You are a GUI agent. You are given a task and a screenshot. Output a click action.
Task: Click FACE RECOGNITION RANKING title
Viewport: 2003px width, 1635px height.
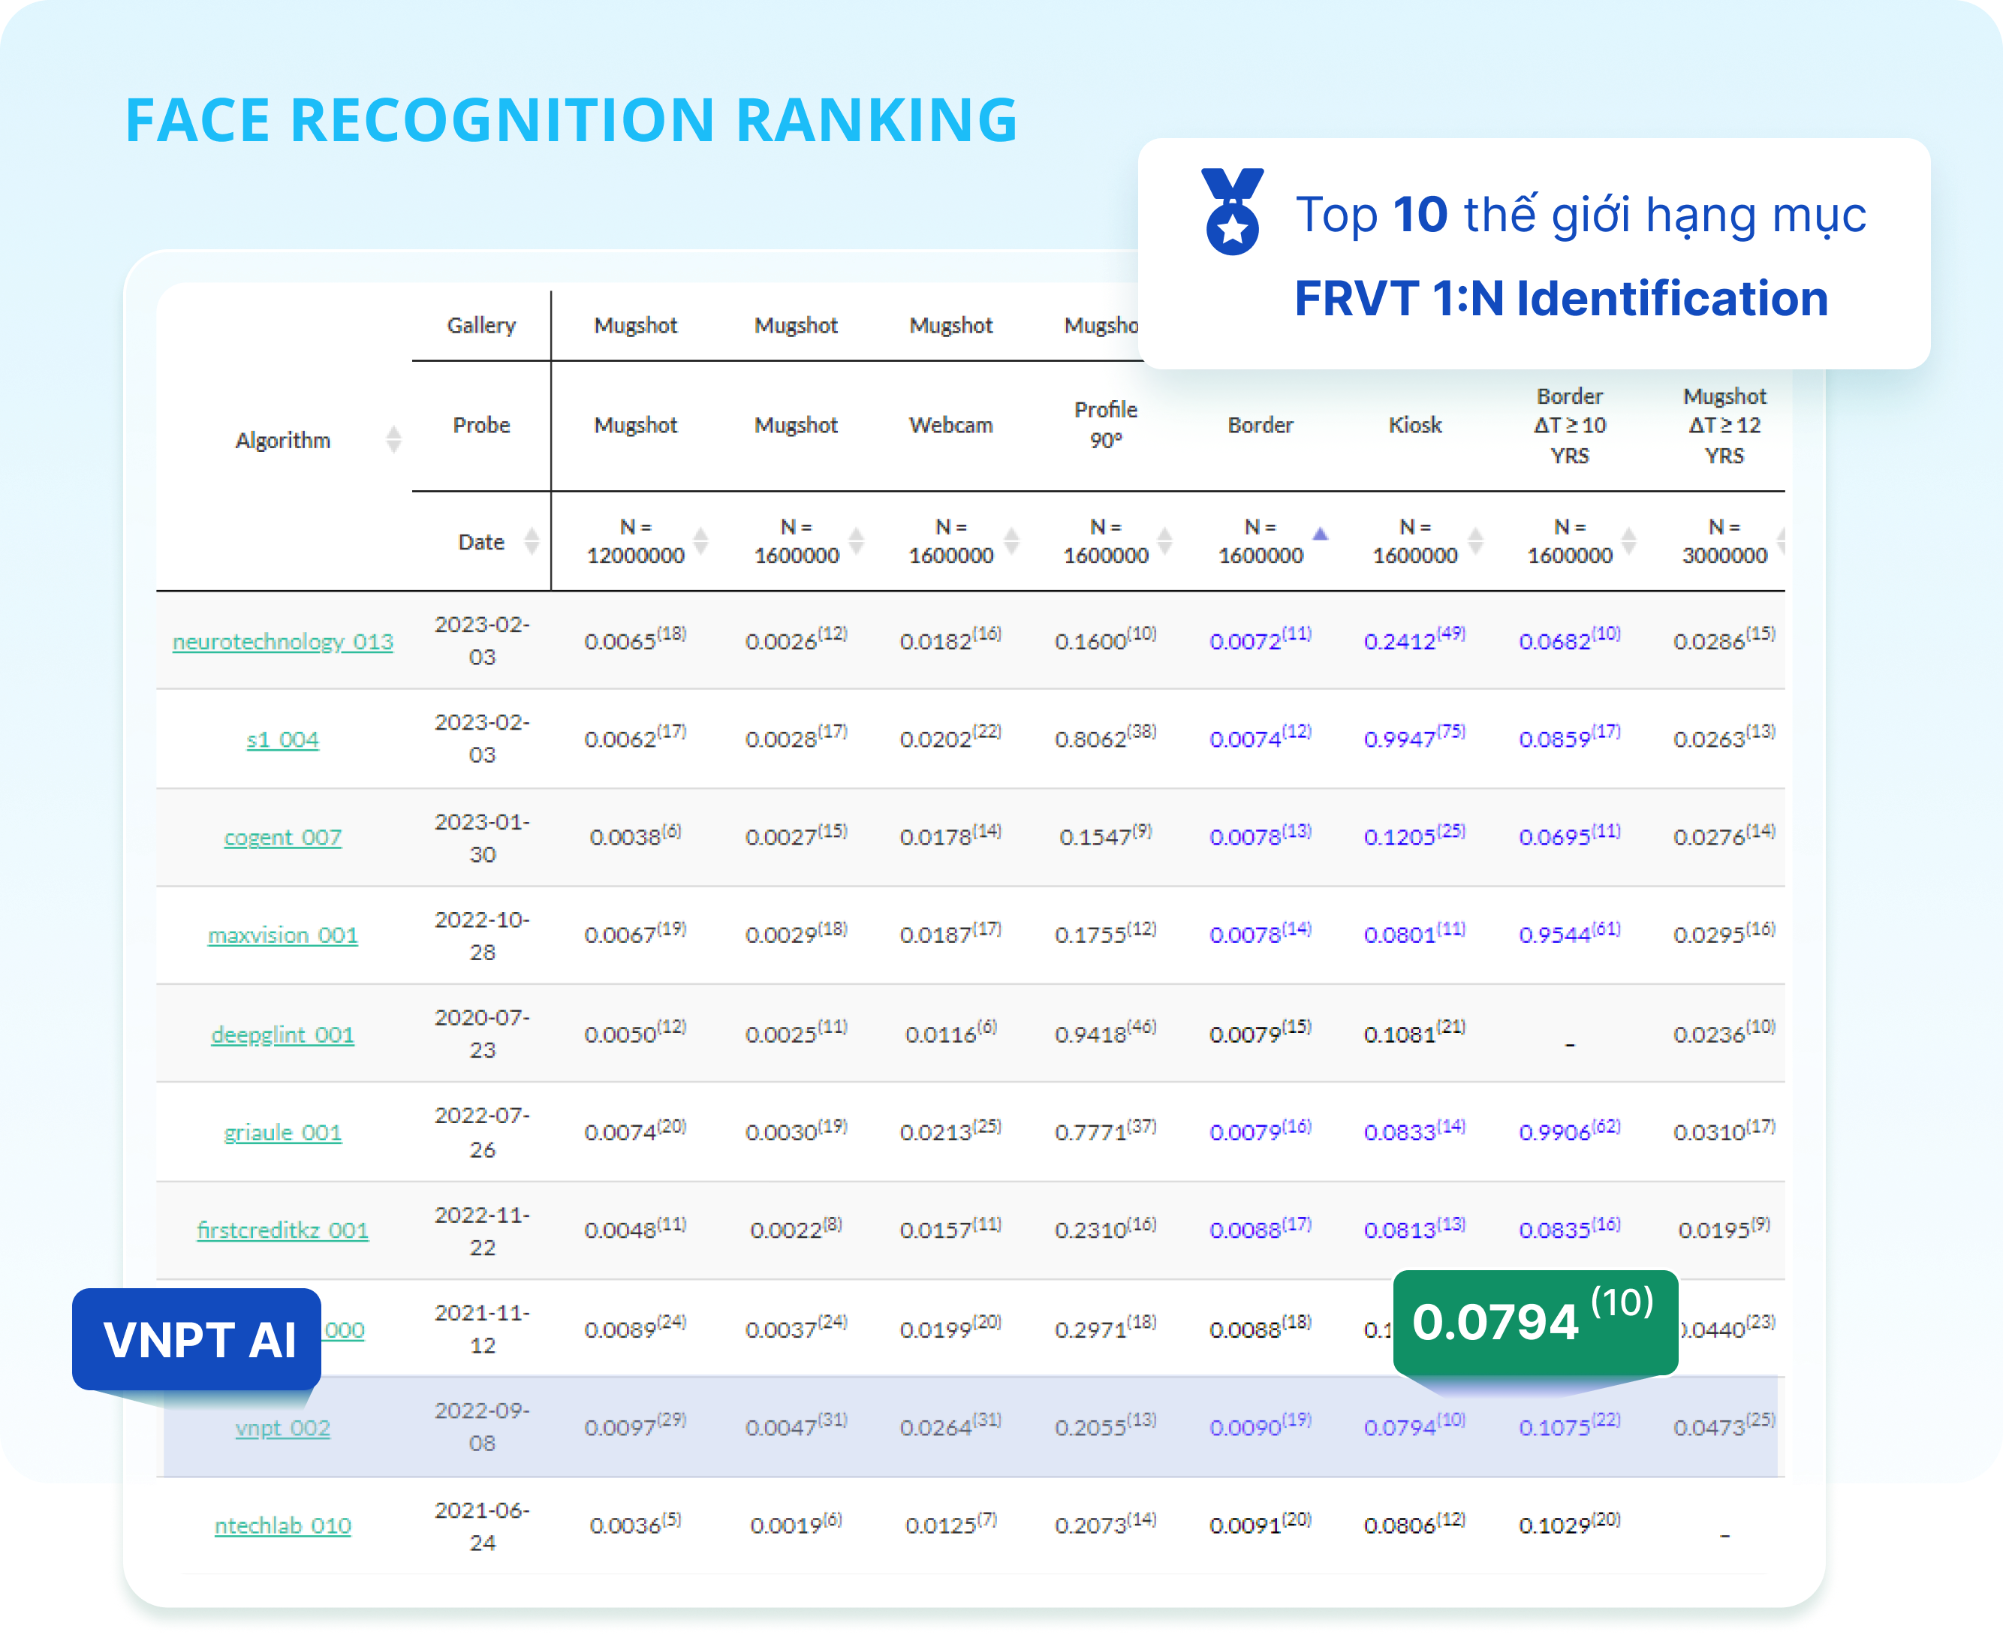(571, 119)
